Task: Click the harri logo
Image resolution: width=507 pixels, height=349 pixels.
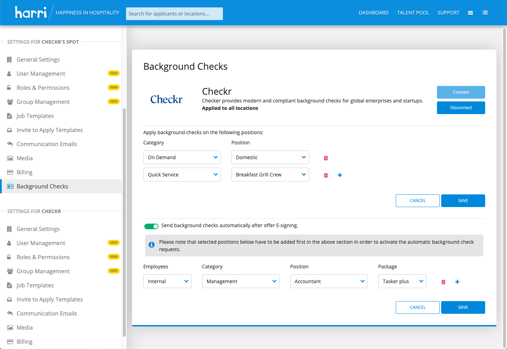Action: [31, 12]
